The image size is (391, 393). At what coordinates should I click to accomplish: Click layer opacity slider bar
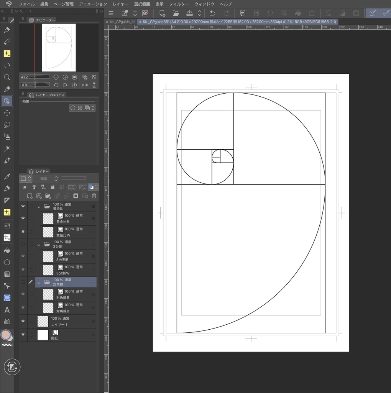click(73, 178)
